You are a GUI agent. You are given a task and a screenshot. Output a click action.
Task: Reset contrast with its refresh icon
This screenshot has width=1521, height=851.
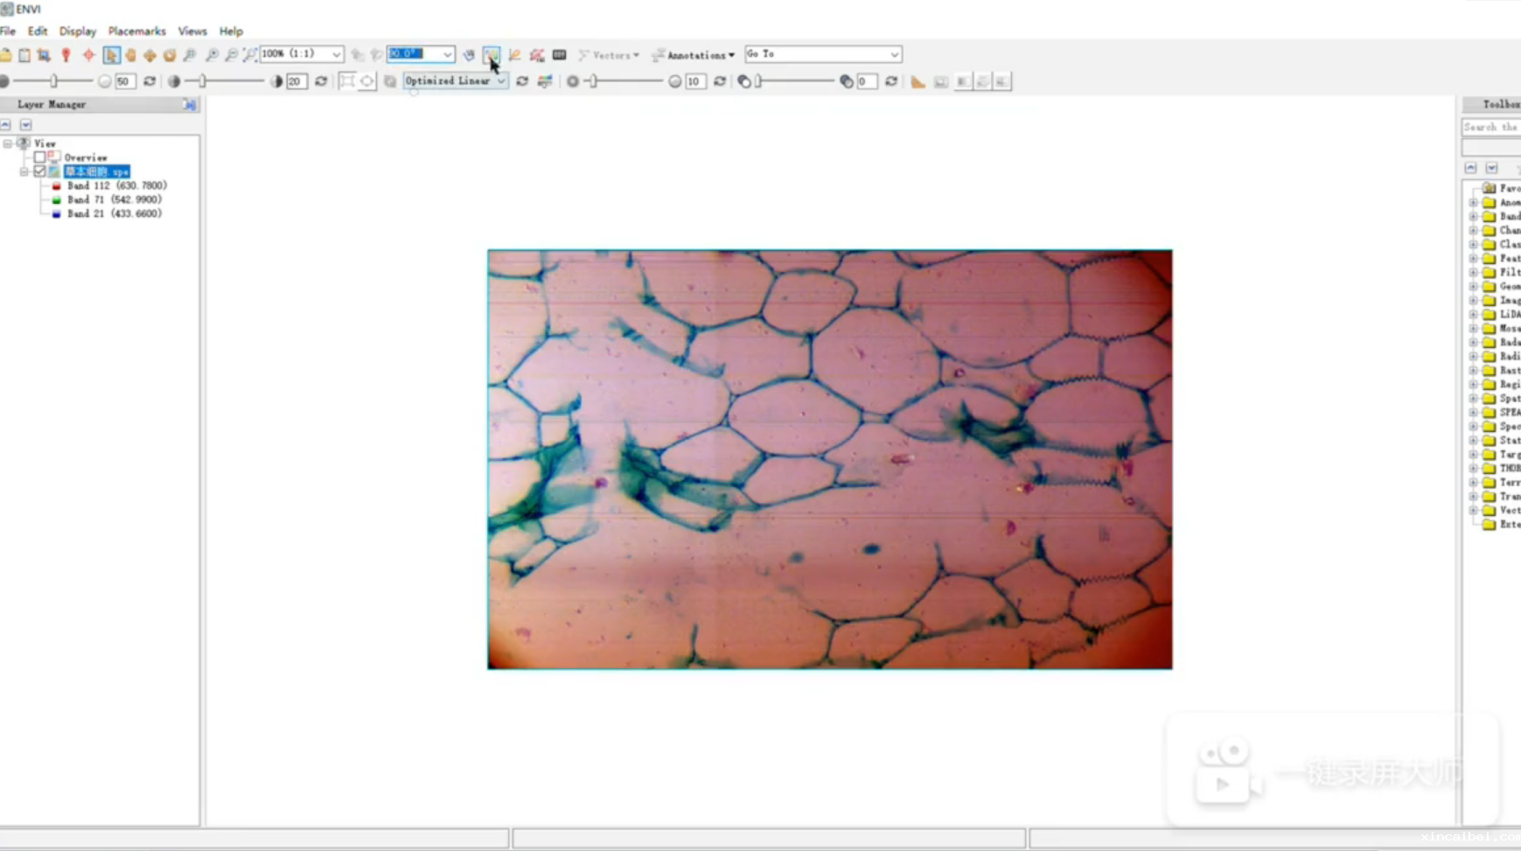tap(321, 81)
